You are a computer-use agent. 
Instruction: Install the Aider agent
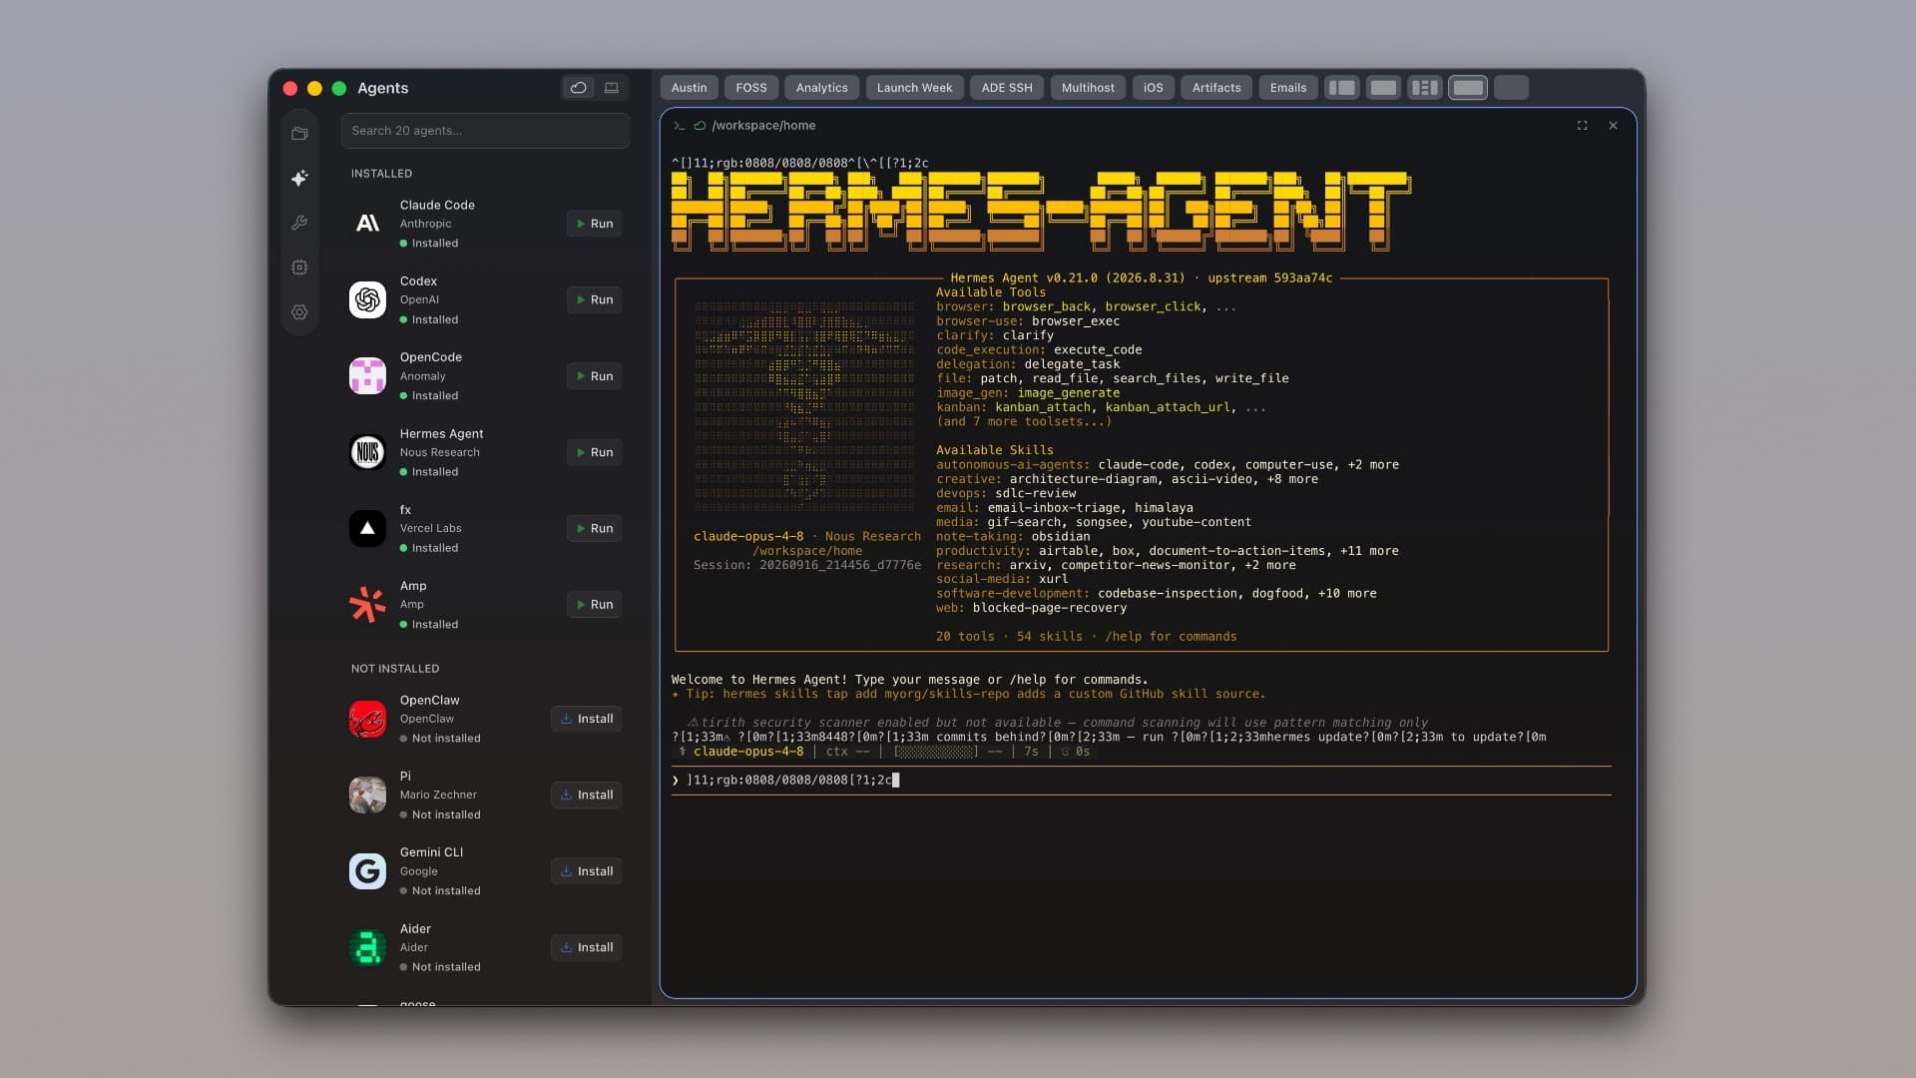click(x=587, y=947)
